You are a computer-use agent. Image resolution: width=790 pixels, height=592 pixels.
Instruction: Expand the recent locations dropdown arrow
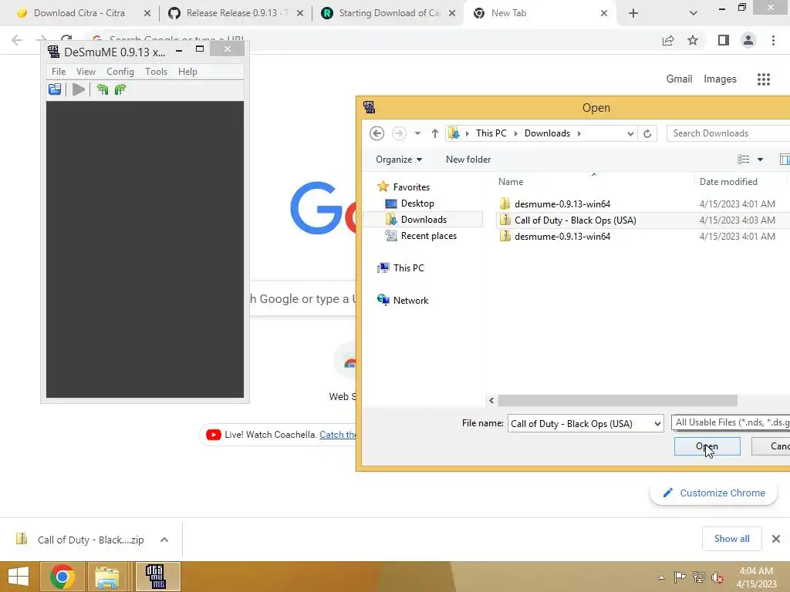pos(417,133)
